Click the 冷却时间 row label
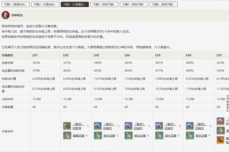Screen dimensions: 229x152 click(7, 99)
